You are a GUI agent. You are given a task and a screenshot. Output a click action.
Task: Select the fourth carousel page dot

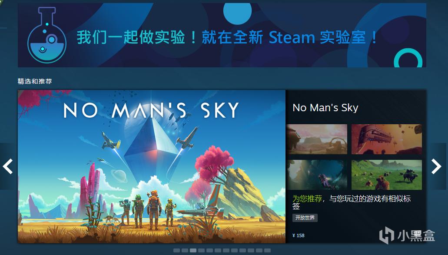pos(202,250)
